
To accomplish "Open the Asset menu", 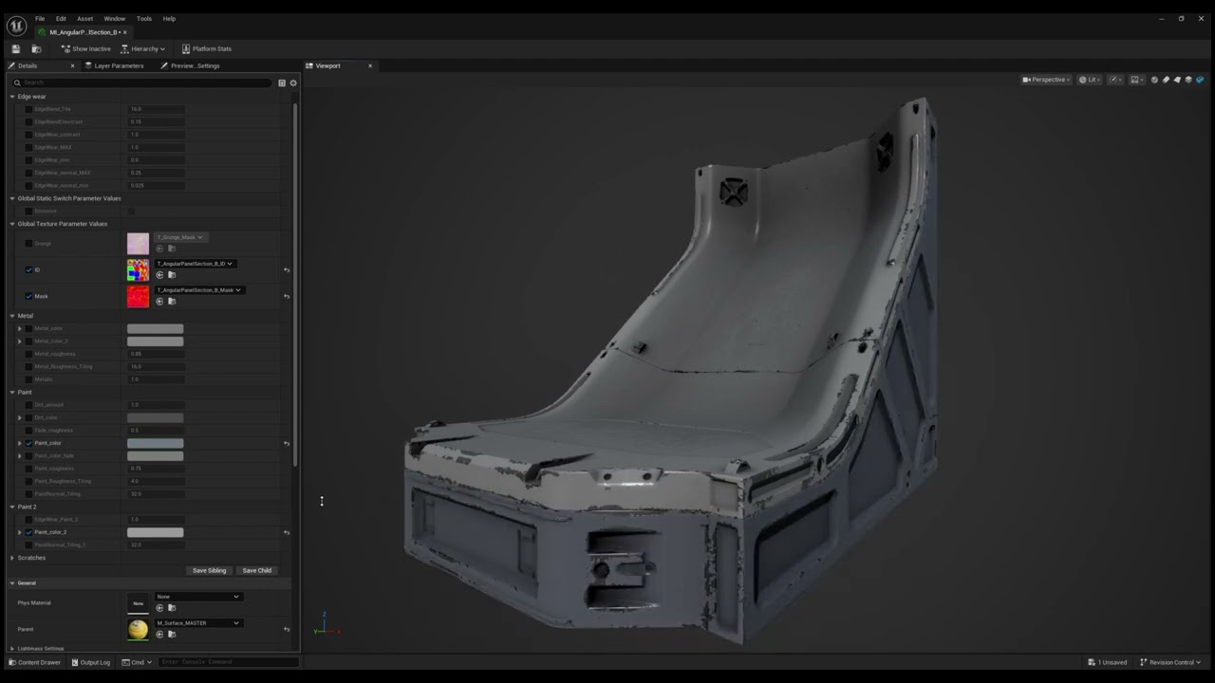I will (x=84, y=18).
